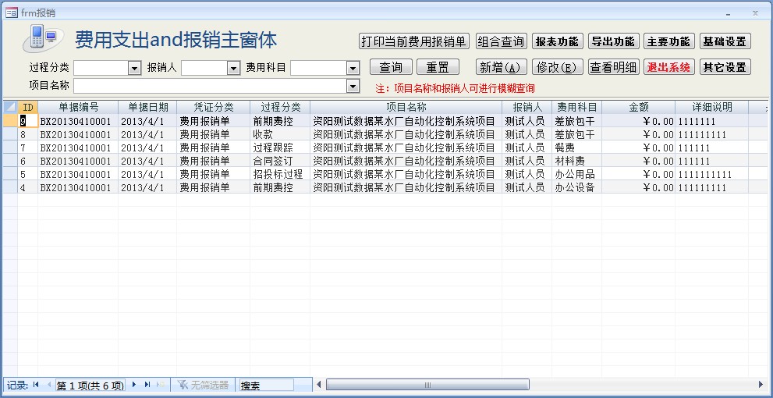This screenshot has height=398, width=773.
Task: Click the form icon in title bar
Action: [12, 13]
